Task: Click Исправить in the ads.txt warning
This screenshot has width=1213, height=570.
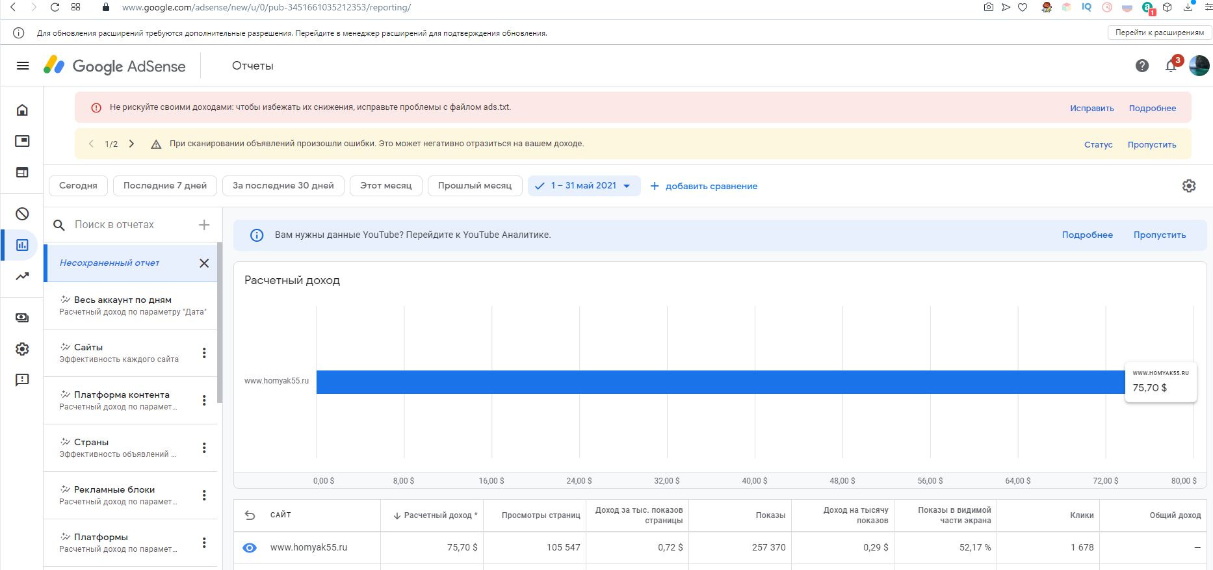Action: (x=1092, y=109)
